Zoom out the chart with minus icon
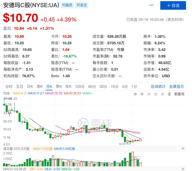Screen dimensions: 192x171 tap(149, 94)
